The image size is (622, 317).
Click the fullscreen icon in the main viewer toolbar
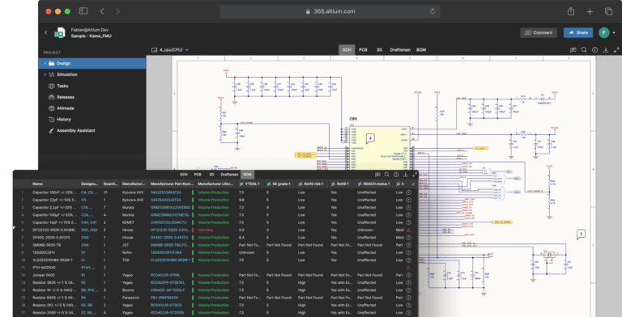[x=616, y=50]
